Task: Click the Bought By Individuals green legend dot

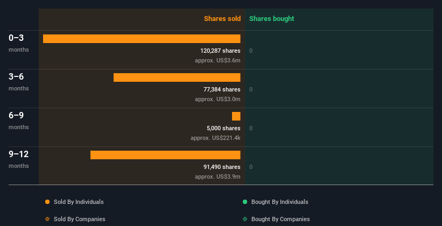Action: pyautogui.click(x=245, y=202)
